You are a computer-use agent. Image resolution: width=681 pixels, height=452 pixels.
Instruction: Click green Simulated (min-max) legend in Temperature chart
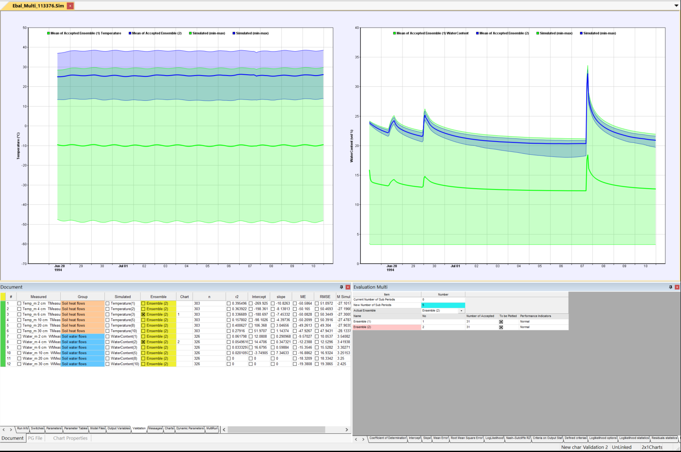(x=207, y=33)
